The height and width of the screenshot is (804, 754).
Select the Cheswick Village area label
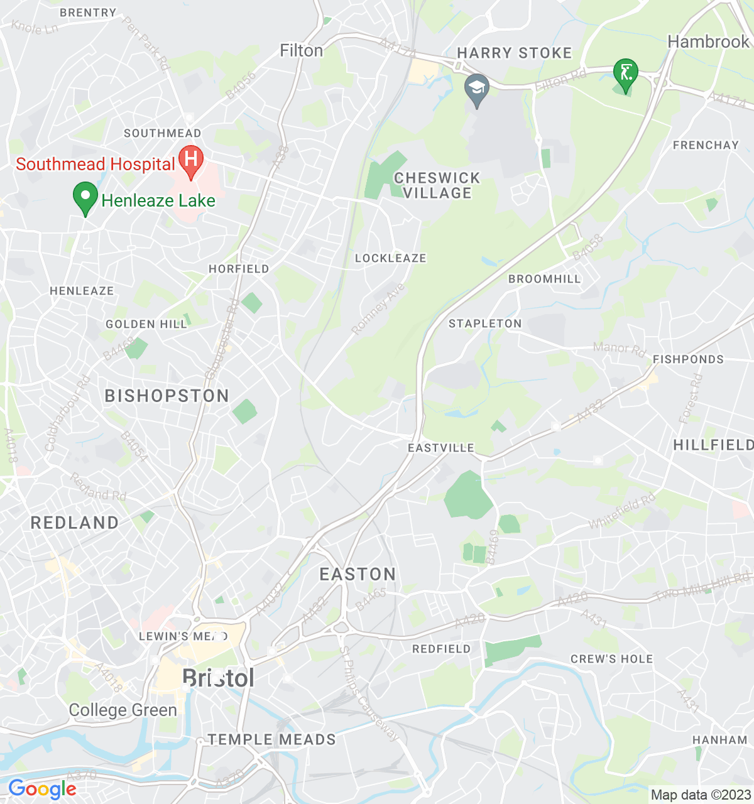click(437, 185)
